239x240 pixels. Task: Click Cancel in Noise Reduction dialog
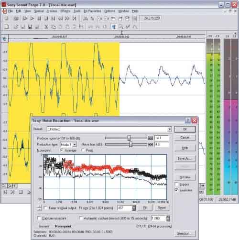pos(185,137)
